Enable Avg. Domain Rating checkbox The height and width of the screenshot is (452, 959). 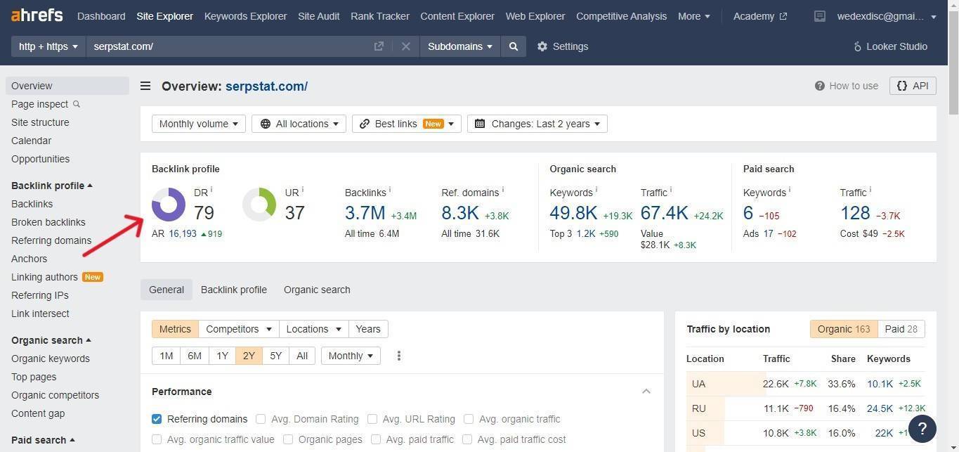pyautogui.click(x=261, y=419)
